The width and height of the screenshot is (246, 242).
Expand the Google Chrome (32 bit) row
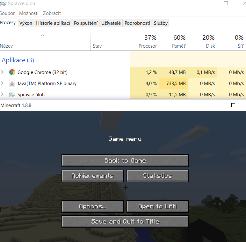pos(2,72)
